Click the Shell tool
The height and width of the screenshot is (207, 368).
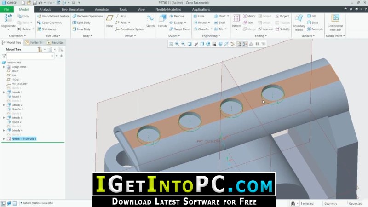tap(219, 23)
